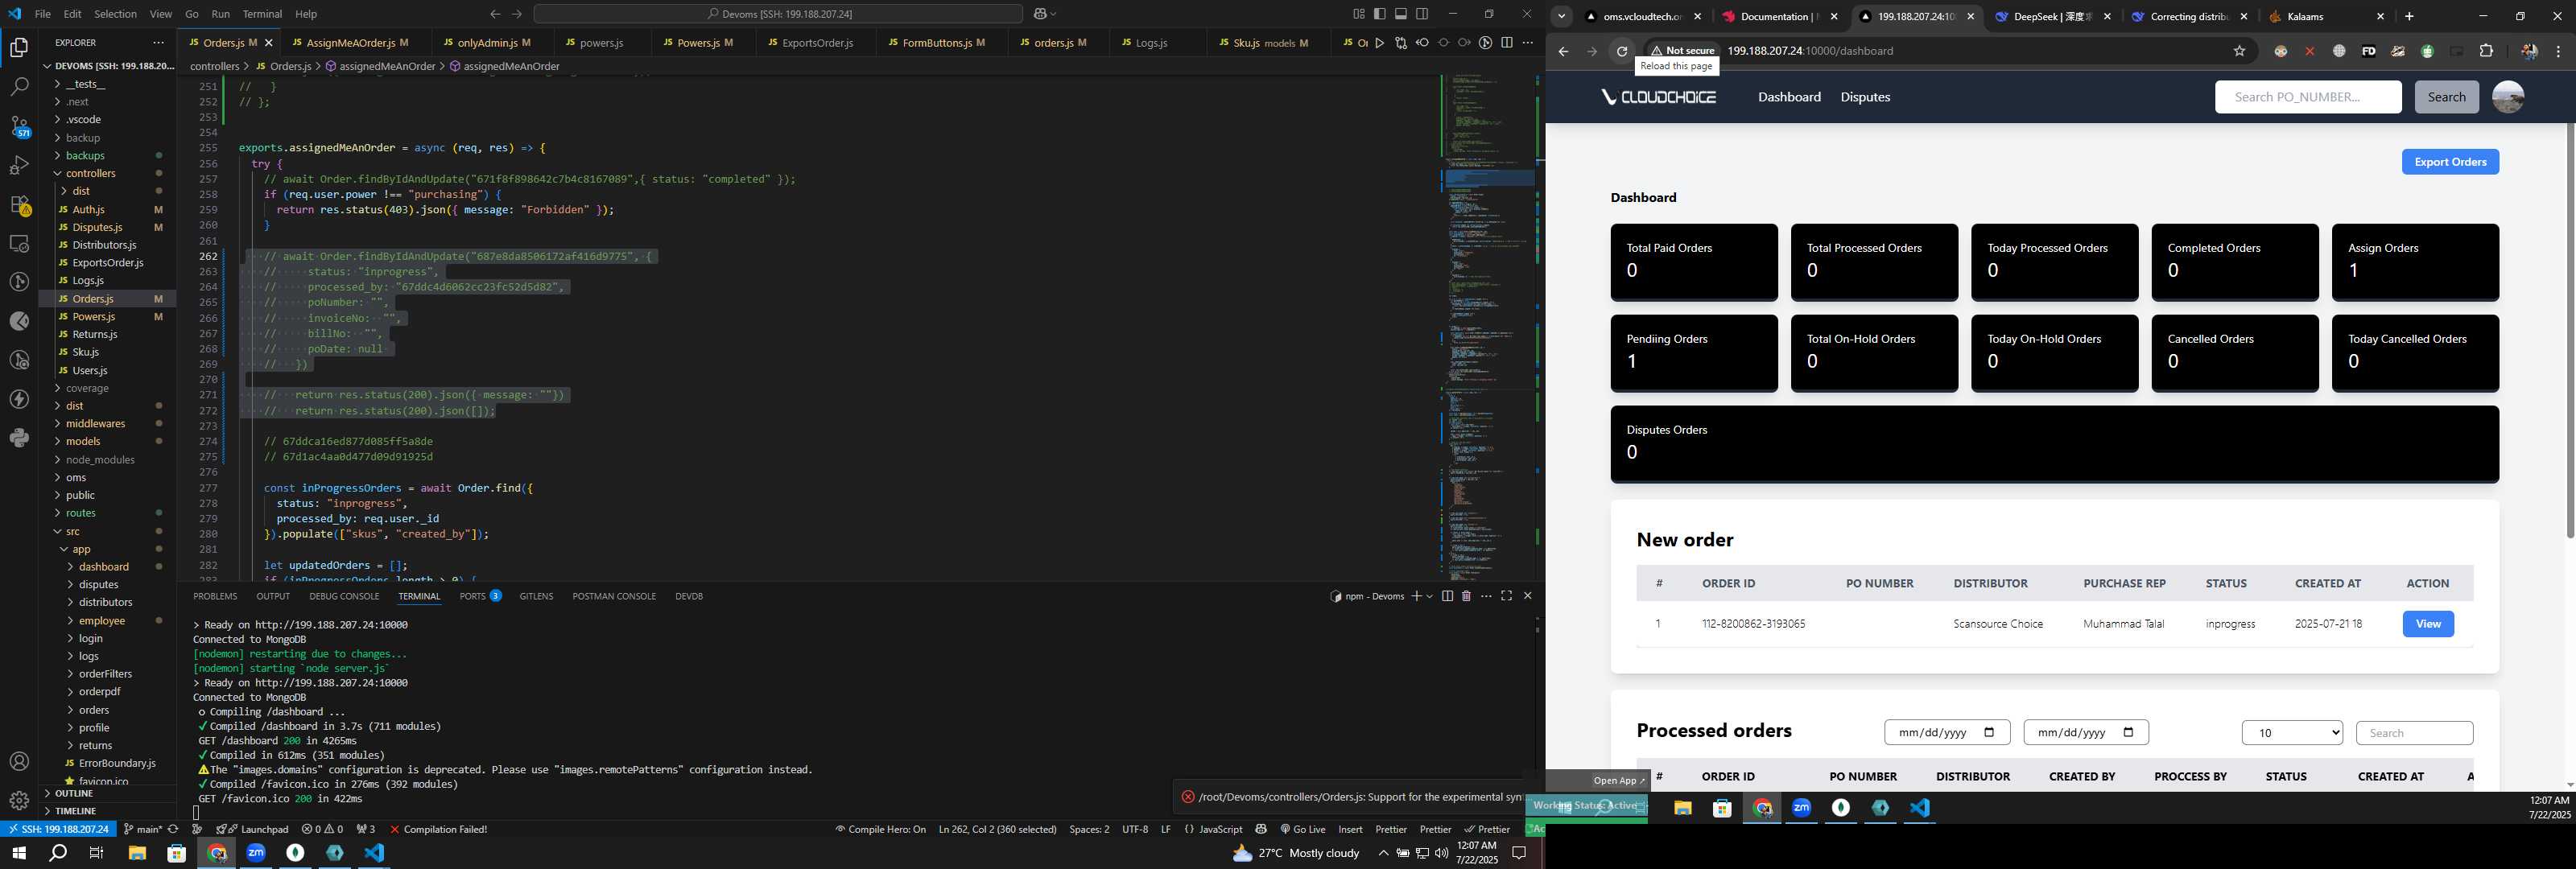2576x869 pixels.
Task: Click View for order 112-8200862-3193065
Action: tap(2427, 624)
